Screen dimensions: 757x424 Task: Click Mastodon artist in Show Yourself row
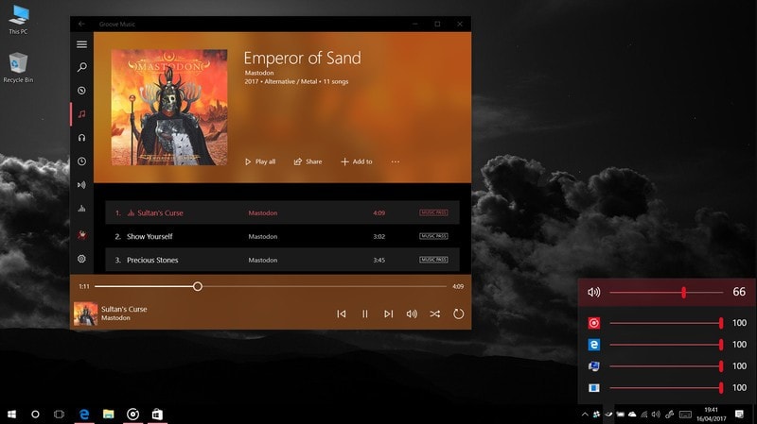(263, 237)
